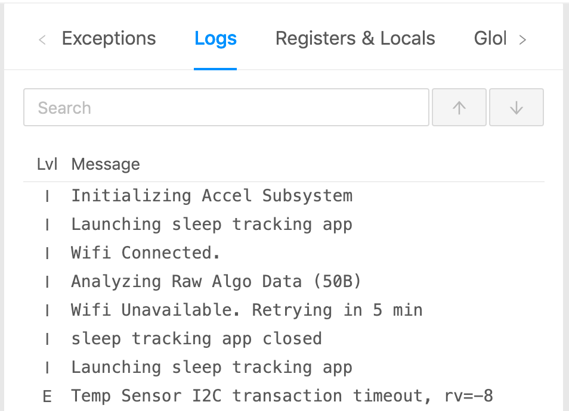This screenshot has height=411, width=569.
Task: Click the second Launching sleep tracking app log
Action: [x=212, y=368]
